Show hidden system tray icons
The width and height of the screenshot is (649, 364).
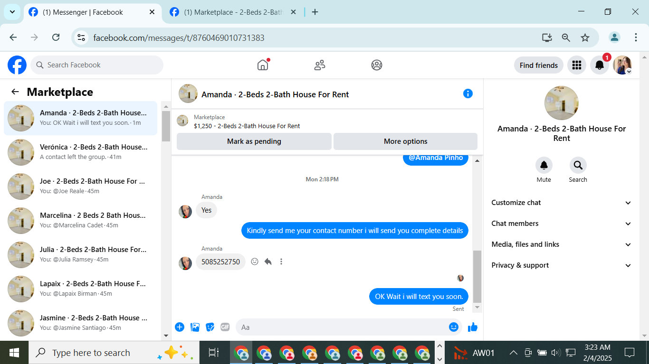click(513, 353)
